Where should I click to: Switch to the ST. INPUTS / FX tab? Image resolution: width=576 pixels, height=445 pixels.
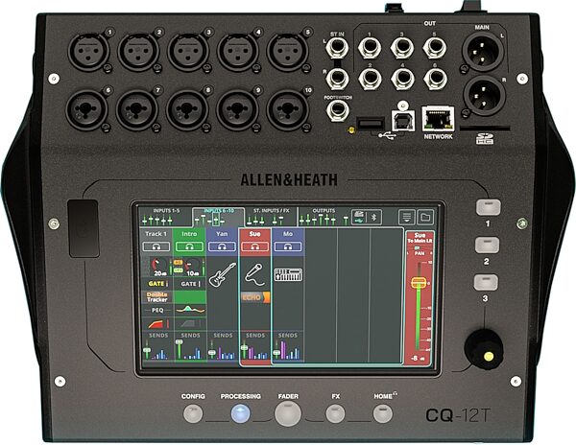(271, 216)
